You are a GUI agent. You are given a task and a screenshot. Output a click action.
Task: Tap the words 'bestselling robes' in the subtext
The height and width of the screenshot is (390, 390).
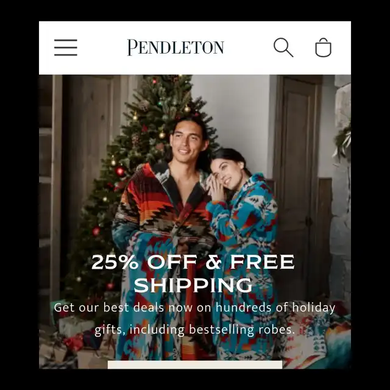tap(242, 330)
